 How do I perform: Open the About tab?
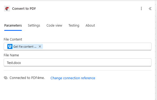(x=90, y=26)
